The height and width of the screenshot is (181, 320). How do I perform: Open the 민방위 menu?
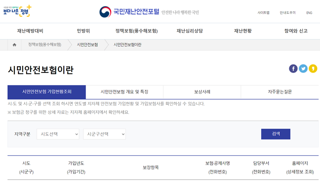(x=83, y=31)
